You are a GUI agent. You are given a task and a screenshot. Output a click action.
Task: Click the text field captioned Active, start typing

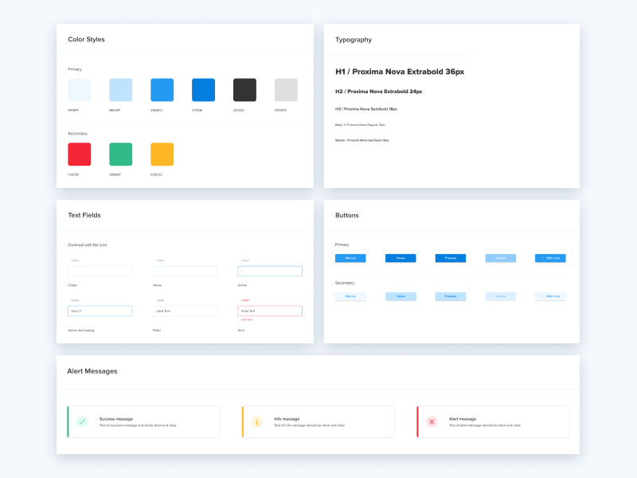(x=100, y=311)
